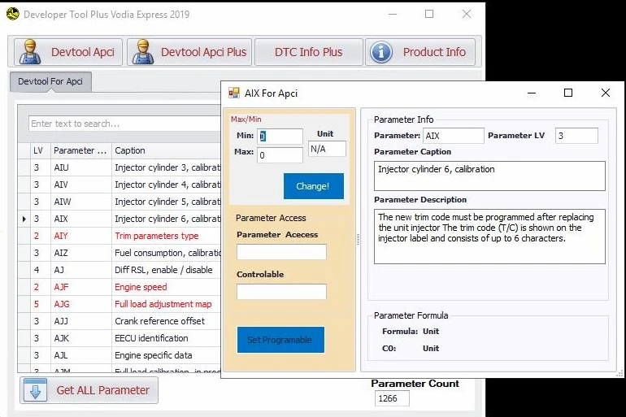The height and width of the screenshot is (417, 626).
Task: Sort by the Parameter column header
Action: (81, 150)
